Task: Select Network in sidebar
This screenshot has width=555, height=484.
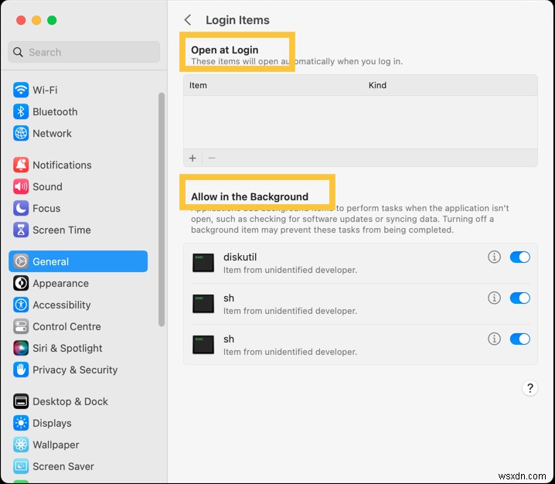Action: click(78, 133)
